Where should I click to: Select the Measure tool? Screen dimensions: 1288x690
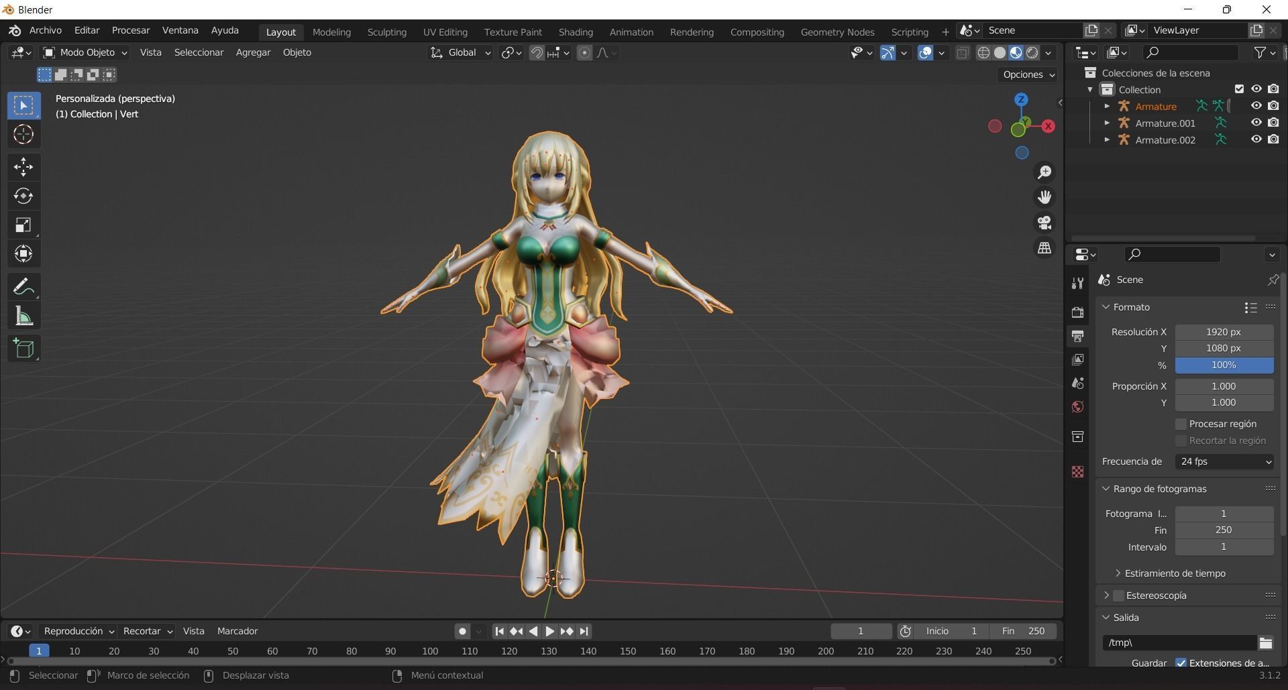coord(23,316)
